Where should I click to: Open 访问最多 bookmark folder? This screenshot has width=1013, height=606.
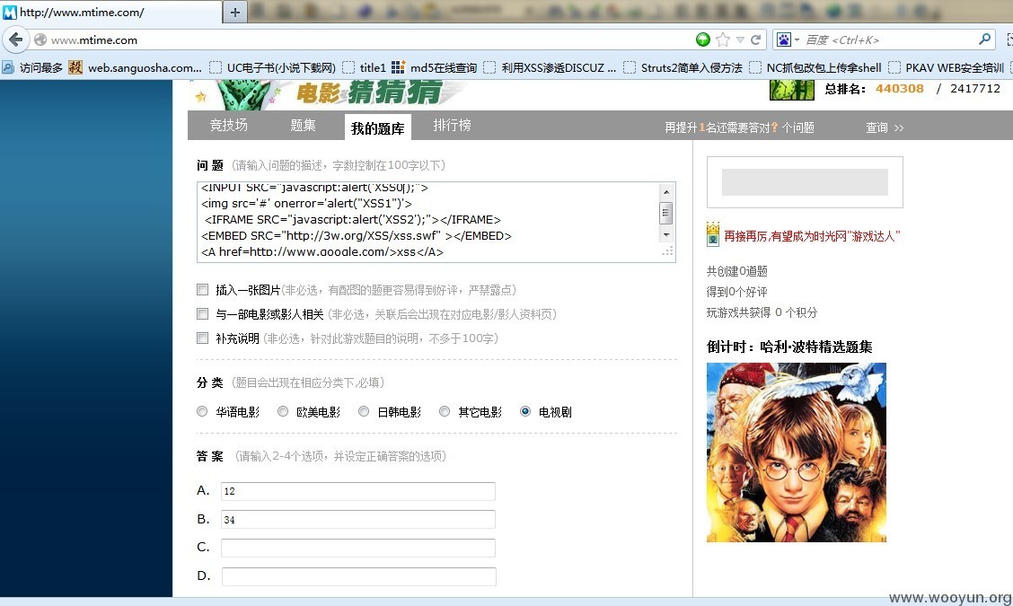click(33, 67)
